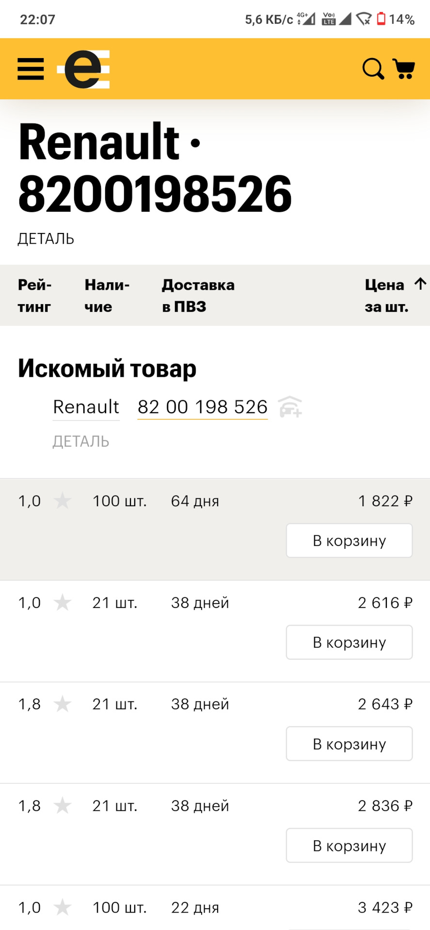Open the shopping cart icon
Screen dimensions: 430x930
point(403,69)
